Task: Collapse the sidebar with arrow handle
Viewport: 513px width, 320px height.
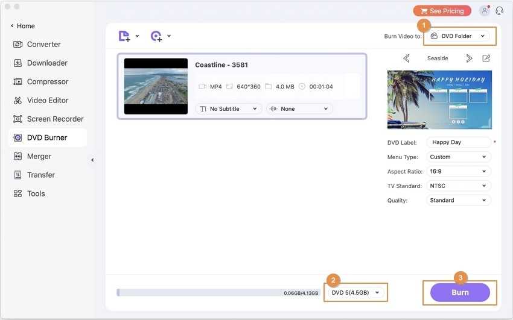Action: coord(92,160)
